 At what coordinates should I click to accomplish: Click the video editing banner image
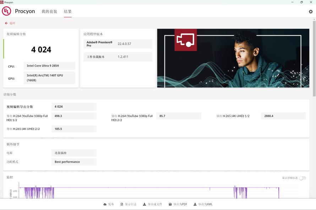(233, 58)
